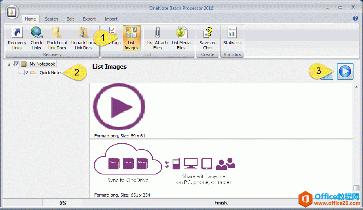Click the 'Format: png, Size: 59 x 61' text

pos(120,136)
